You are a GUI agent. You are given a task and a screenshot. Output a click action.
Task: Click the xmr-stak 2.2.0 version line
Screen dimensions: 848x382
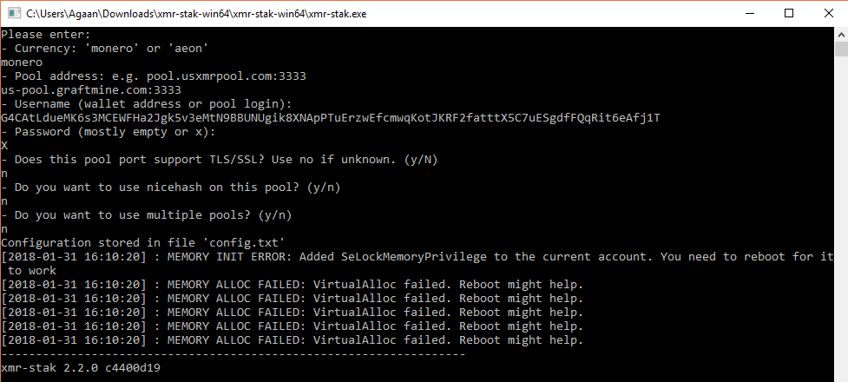pos(81,368)
